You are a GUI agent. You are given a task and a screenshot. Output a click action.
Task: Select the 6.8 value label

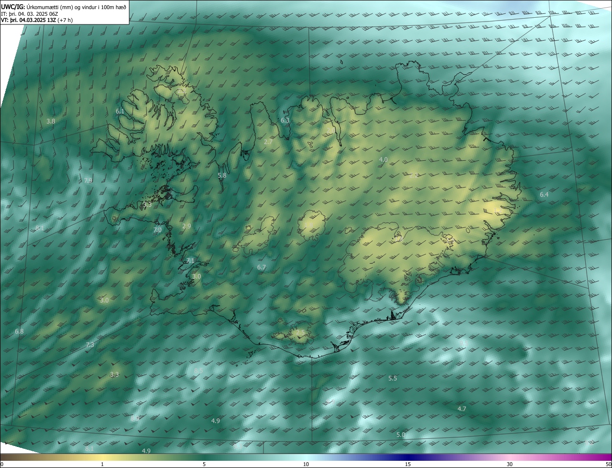tap(19, 331)
